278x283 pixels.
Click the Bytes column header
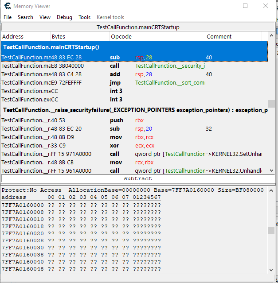80,36
